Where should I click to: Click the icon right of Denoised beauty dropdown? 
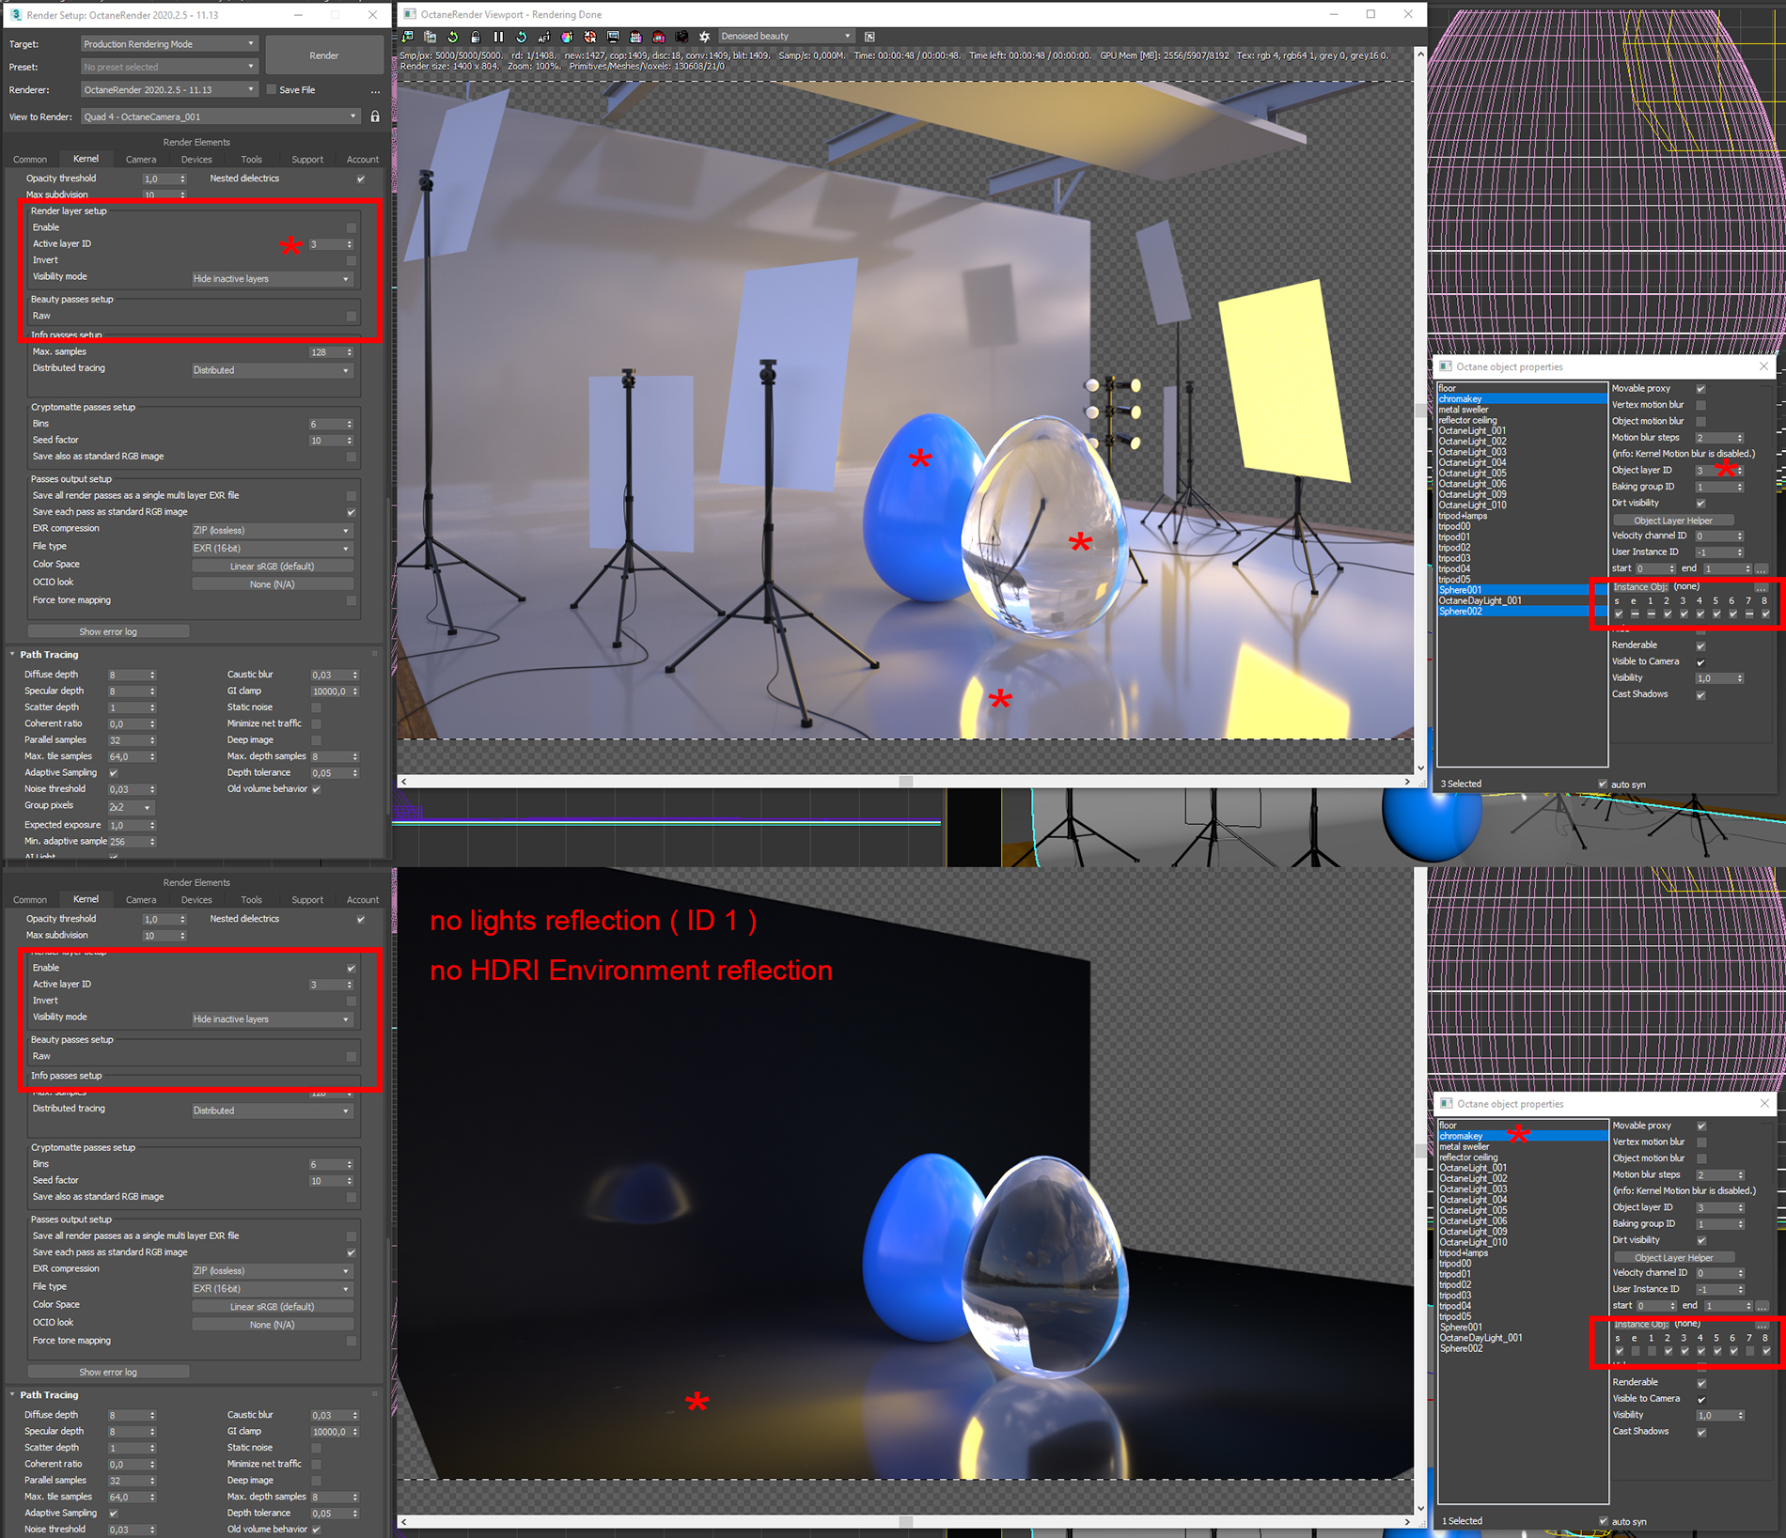point(869,37)
